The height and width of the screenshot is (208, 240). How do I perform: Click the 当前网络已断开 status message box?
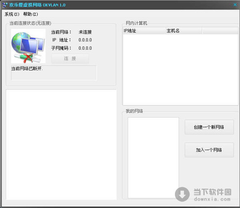click(54, 73)
